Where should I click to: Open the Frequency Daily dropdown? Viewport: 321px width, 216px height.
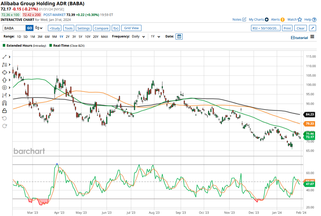[138, 37]
